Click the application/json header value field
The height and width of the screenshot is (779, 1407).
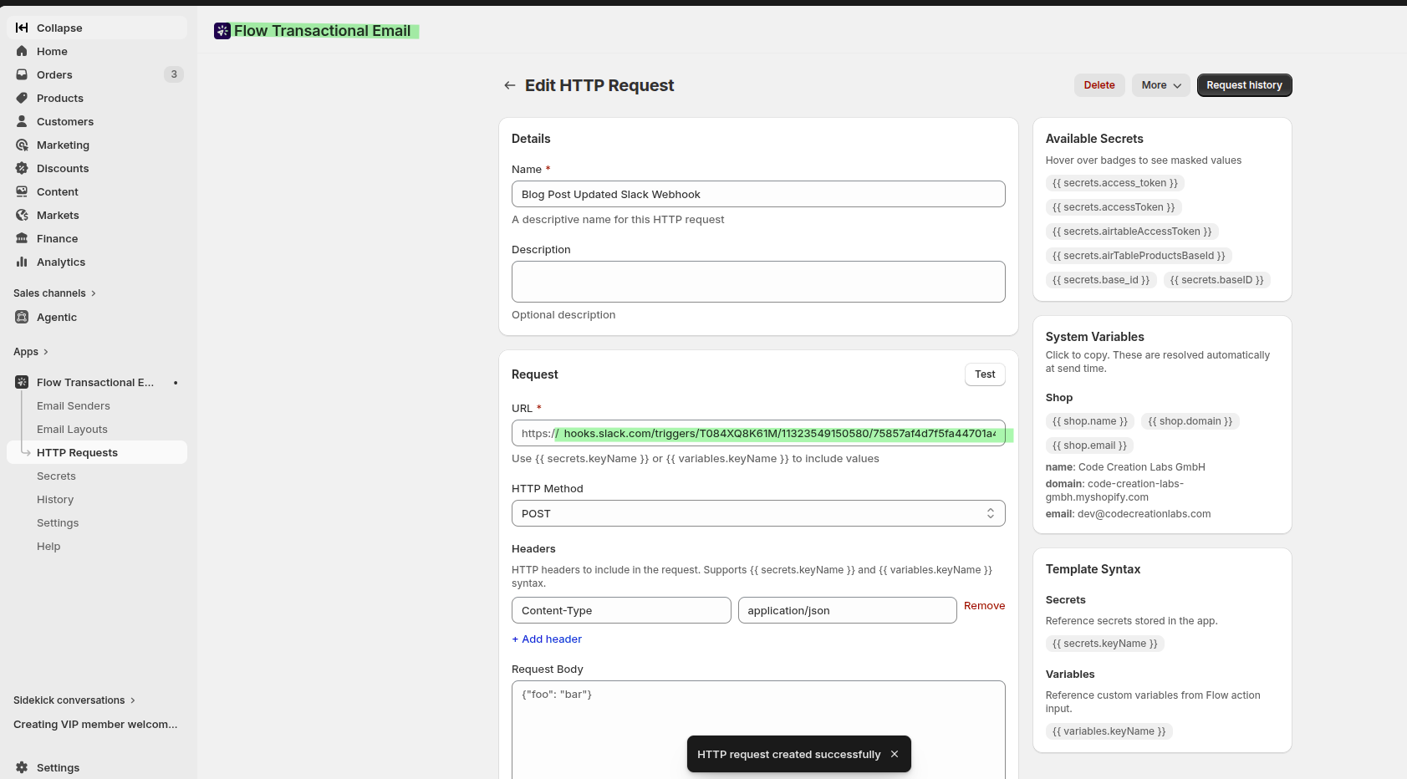point(847,610)
